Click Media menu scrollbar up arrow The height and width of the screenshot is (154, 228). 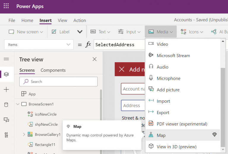pyautogui.click(x=223, y=41)
